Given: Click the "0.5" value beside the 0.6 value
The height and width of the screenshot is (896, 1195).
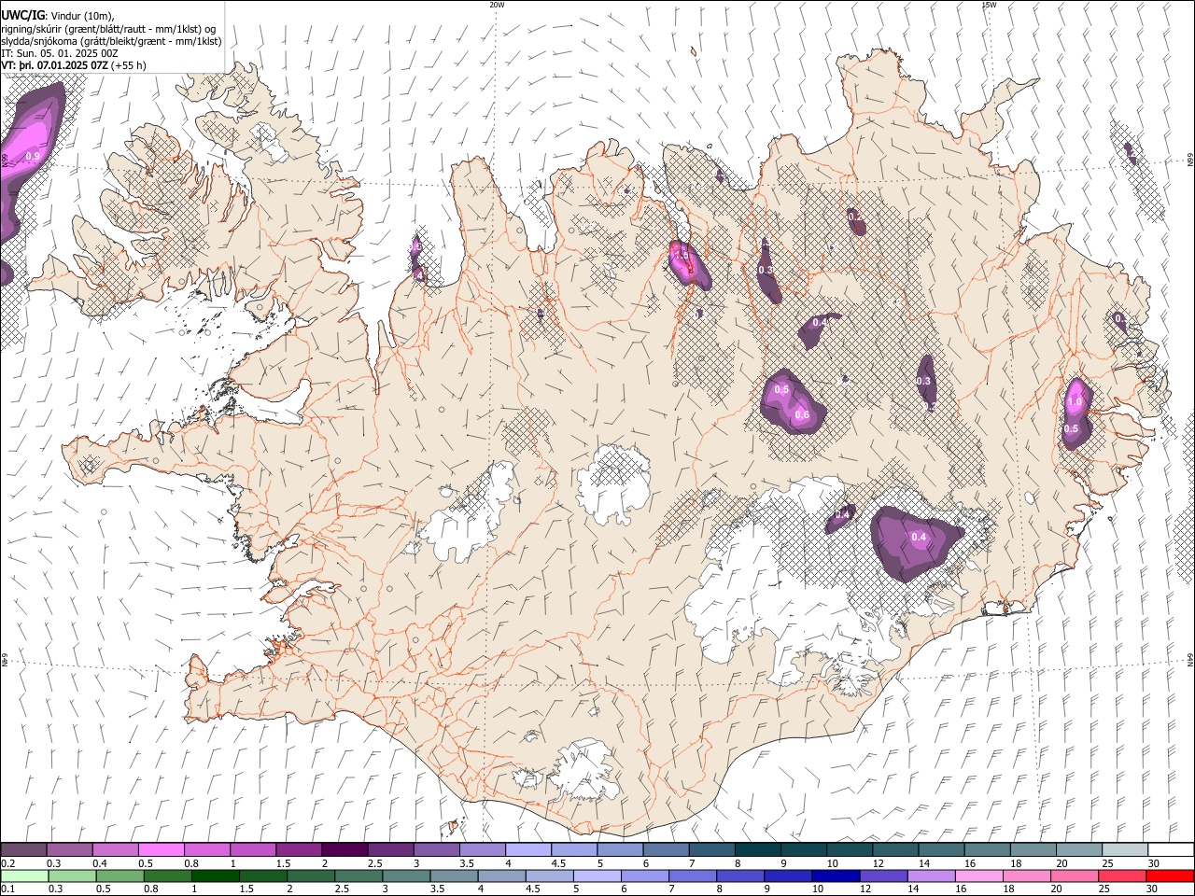Looking at the screenshot, I should tap(781, 389).
